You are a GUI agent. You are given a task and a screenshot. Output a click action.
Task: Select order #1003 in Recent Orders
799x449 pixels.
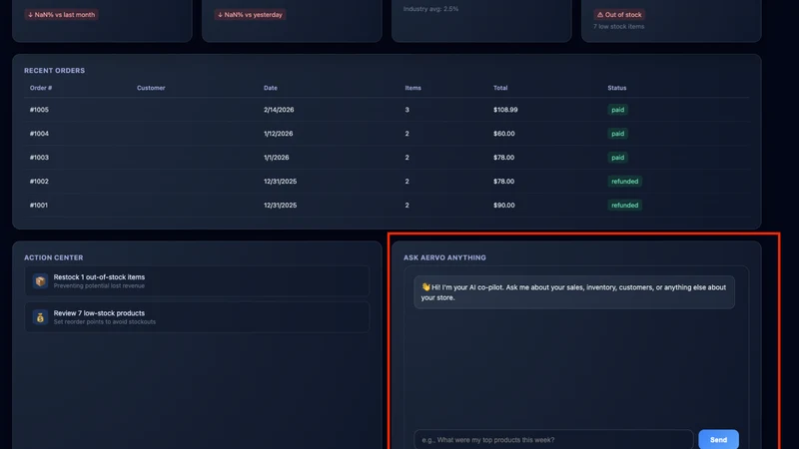point(387,158)
